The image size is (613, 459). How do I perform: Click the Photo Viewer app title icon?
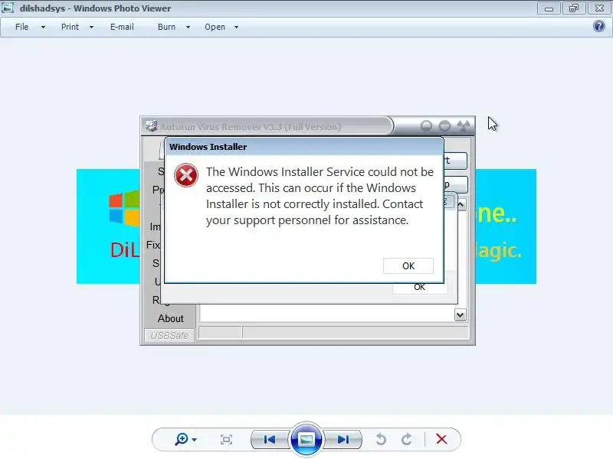click(8, 8)
